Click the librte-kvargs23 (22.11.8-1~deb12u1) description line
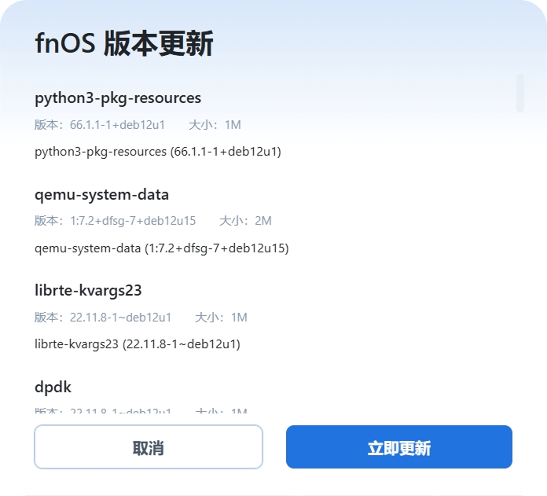Screen dimensions: 547x496 (x=138, y=344)
